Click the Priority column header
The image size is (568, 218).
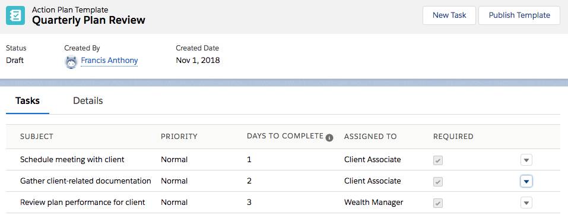[x=179, y=137]
